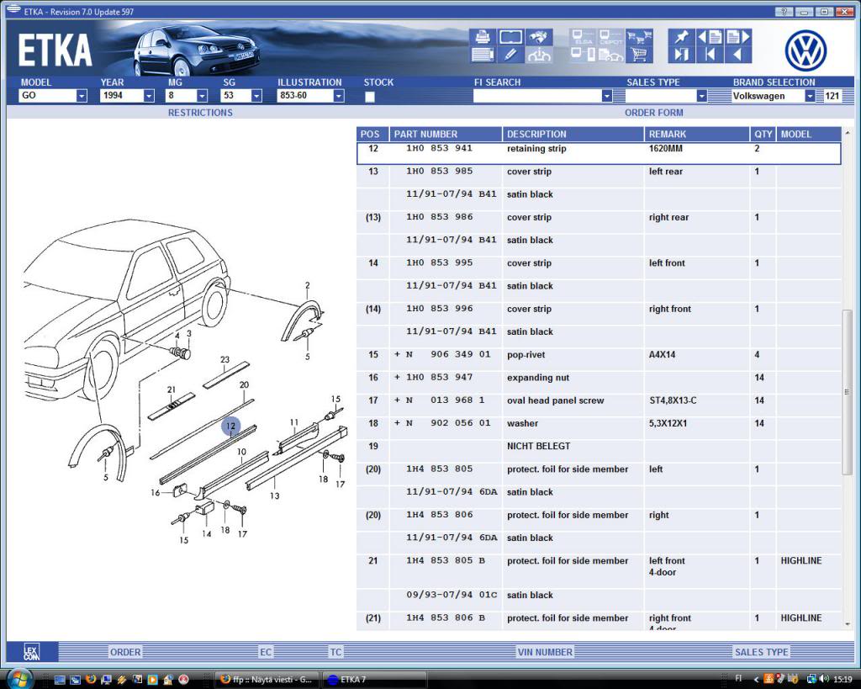Click the parts list scroll down arrow
Viewport: 861px width, 689px height.
(847, 624)
